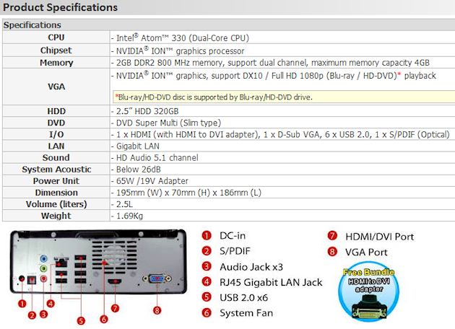Image resolution: width=455 pixels, height=329 pixels.
Task: Click the CPU row label
Action: pyautogui.click(x=56, y=38)
